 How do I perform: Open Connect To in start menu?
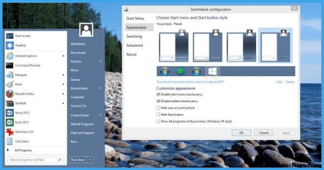point(79,106)
